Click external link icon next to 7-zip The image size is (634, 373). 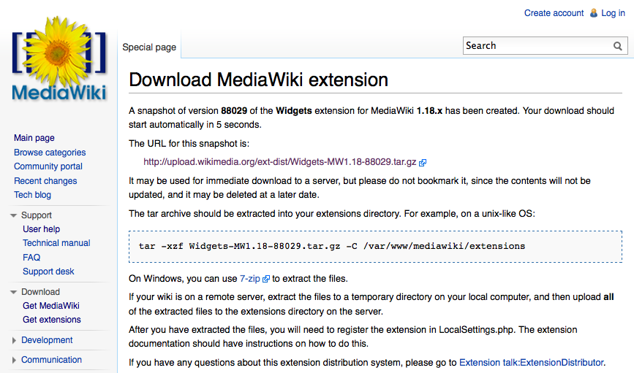point(266,279)
